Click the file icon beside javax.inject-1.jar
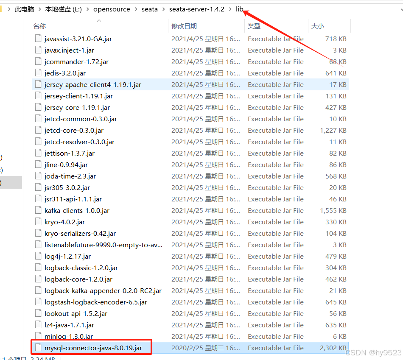The image size is (403, 360). coord(38,50)
